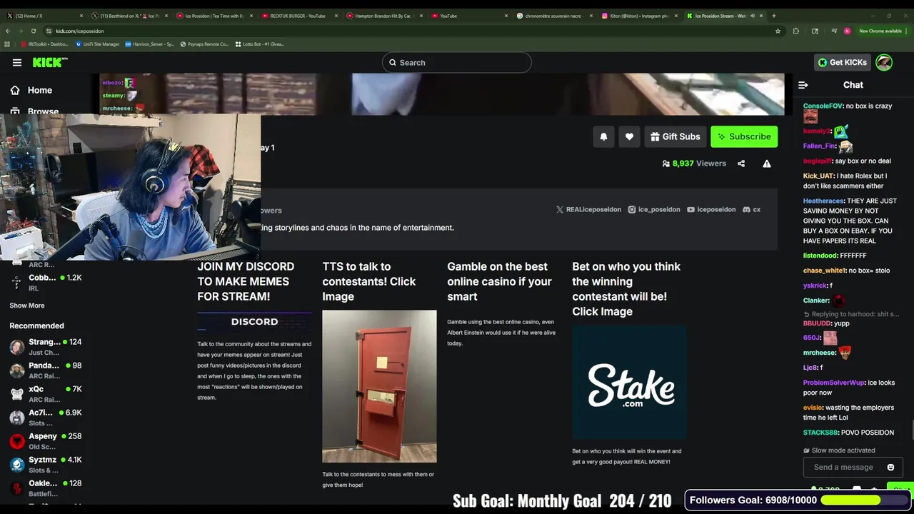This screenshot has width=914, height=514.
Task: Click the KICK logo
Action: click(x=50, y=63)
